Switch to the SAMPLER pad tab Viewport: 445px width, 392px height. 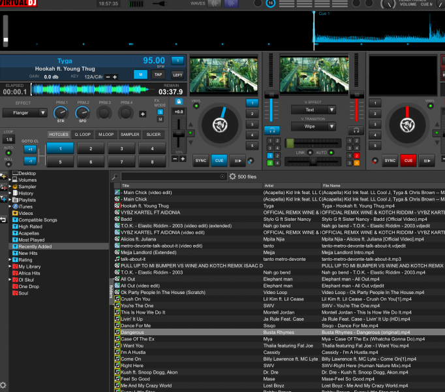click(130, 135)
